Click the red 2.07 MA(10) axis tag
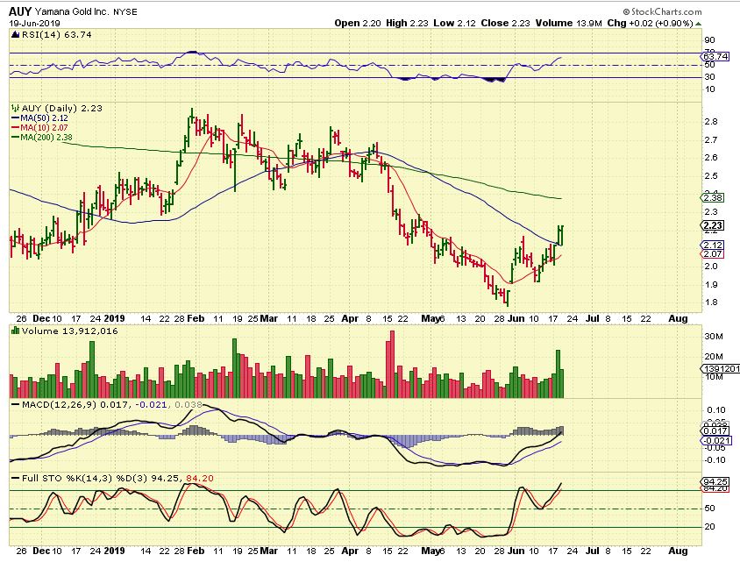The image size is (740, 562). click(713, 254)
